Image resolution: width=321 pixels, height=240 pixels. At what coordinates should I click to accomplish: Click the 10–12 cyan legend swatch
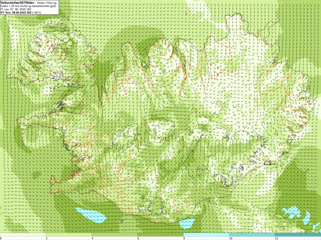point(252,234)
